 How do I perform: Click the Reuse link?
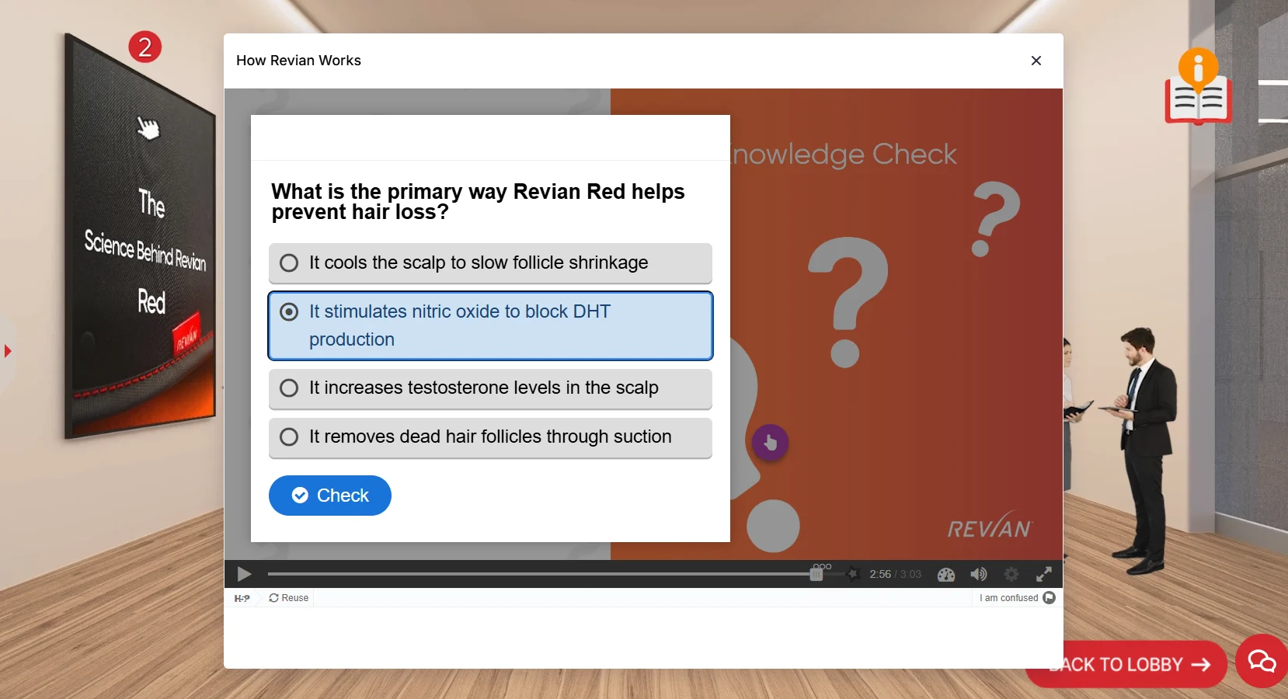pos(289,598)
